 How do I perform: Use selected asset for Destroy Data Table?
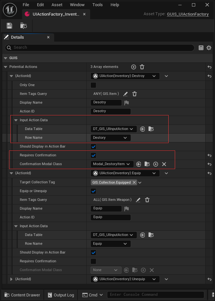(x=143, y=129)
